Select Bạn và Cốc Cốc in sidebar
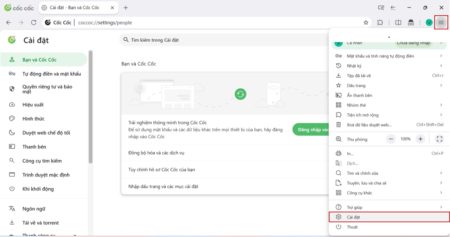The image size is (450, 237). click(44, 60)
